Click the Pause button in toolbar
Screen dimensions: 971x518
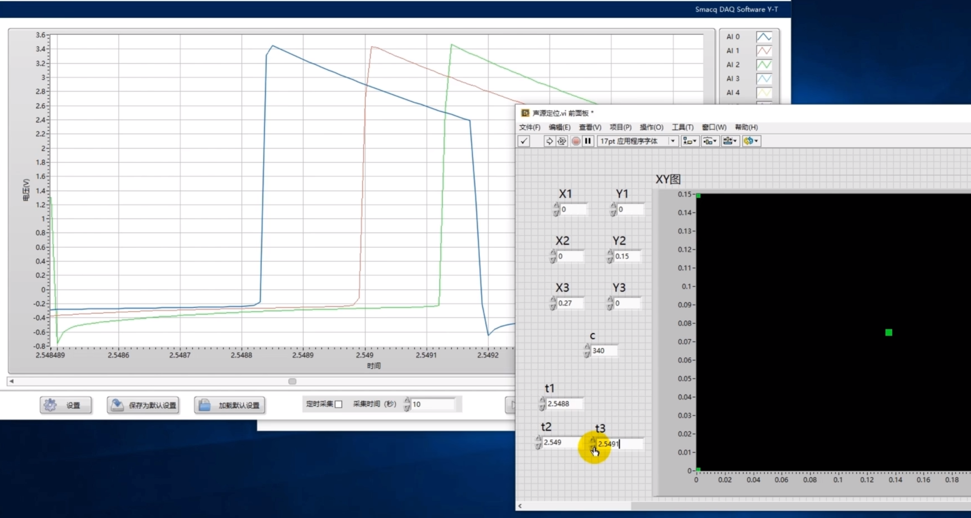[588, 141]
